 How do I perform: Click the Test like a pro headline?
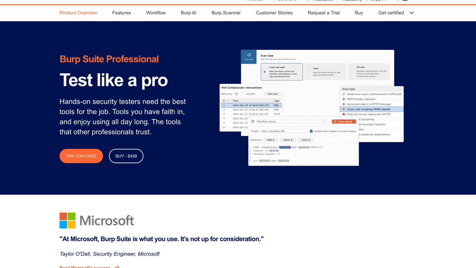(x=114, y=80)
